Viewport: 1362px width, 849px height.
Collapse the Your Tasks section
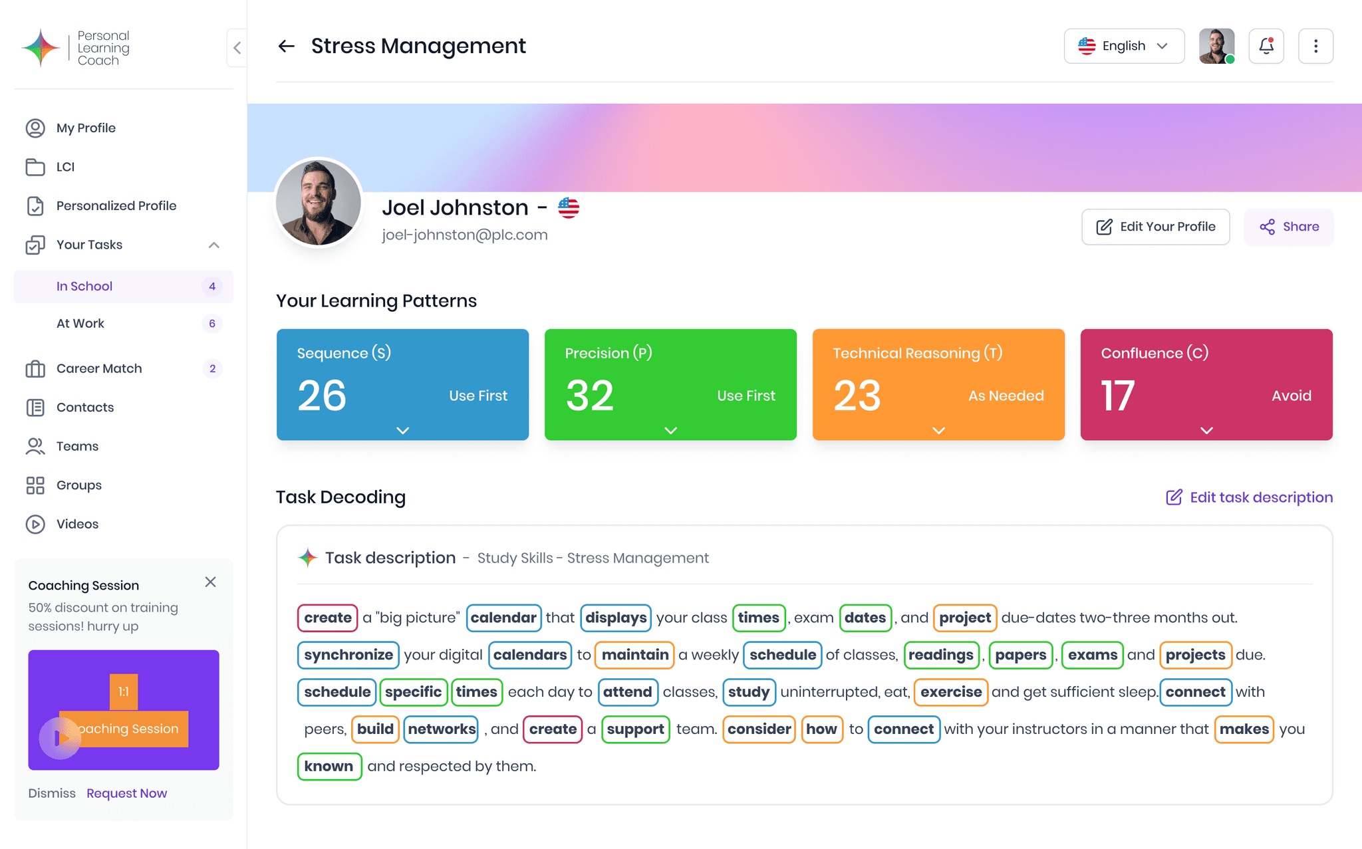pyautogui.click(x=213, y=245)
